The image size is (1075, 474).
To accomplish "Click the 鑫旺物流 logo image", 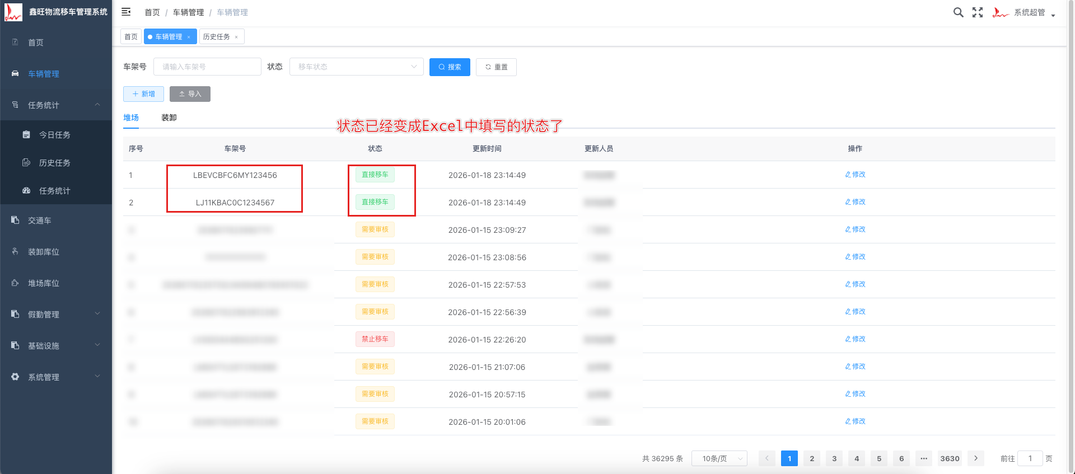I will (13, 12).
